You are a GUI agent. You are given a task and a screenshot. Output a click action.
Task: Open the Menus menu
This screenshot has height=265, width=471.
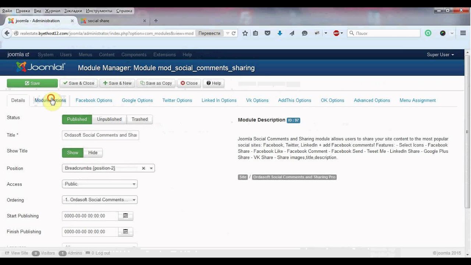tap(85, 54)
